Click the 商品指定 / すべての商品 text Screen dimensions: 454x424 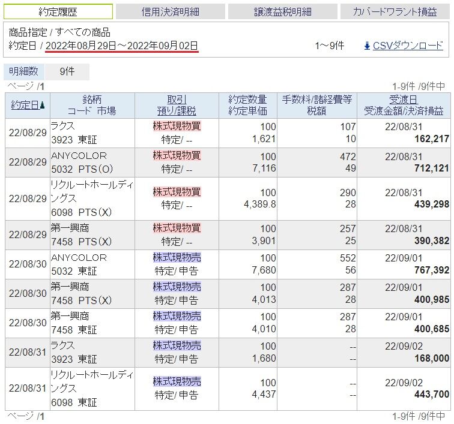(x=59, y=32)
